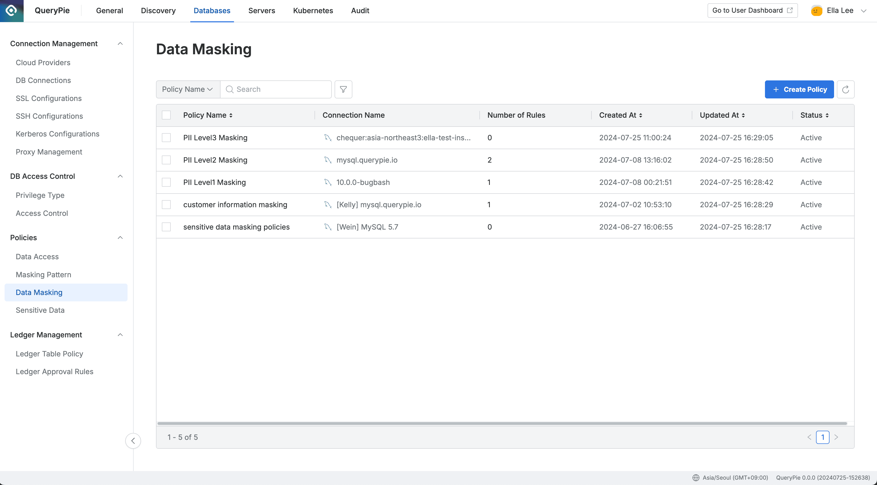Click the database icon beside 10.0.0-bugbash
Screen dimensions: 877x485
point(328,182)
